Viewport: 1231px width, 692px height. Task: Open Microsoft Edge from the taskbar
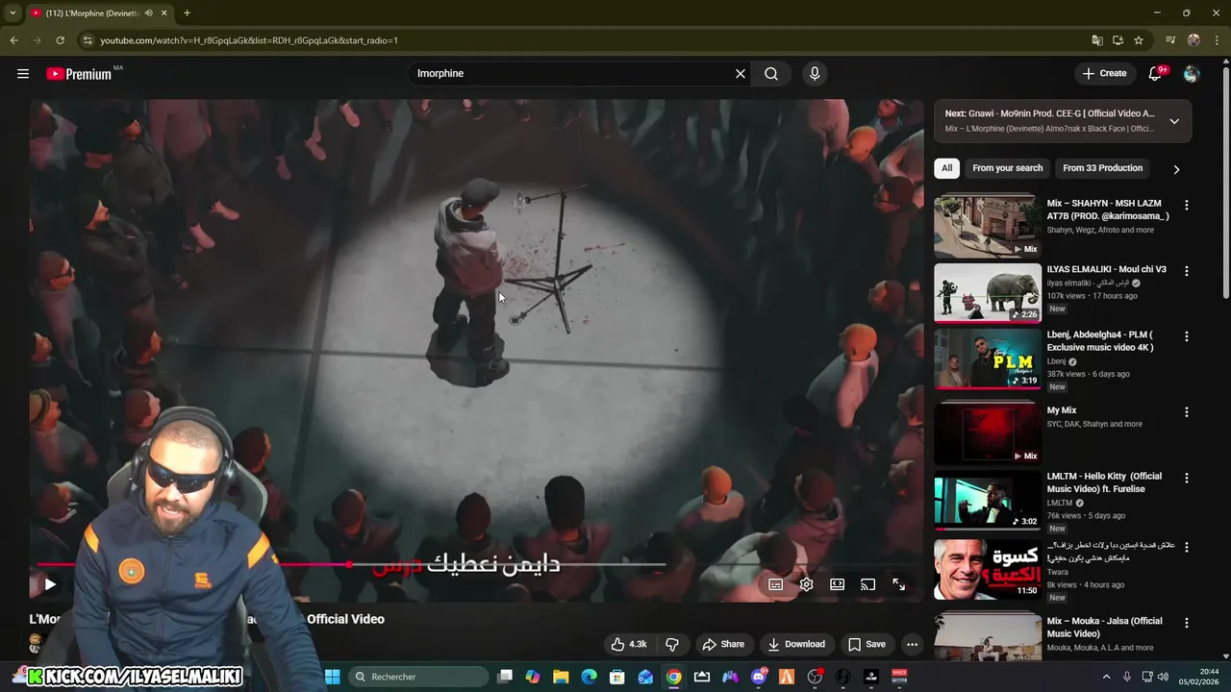589,677
